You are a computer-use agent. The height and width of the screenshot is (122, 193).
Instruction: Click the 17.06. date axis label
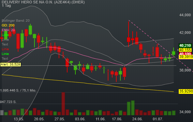(x=117, y=119)
